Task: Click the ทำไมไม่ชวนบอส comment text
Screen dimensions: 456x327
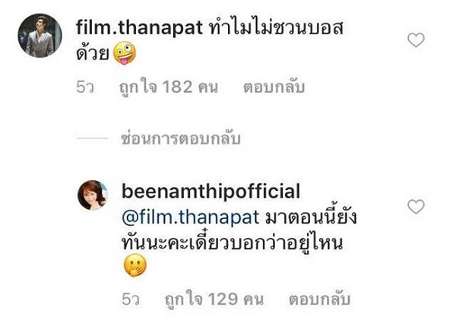Action: tap(277, 28)
